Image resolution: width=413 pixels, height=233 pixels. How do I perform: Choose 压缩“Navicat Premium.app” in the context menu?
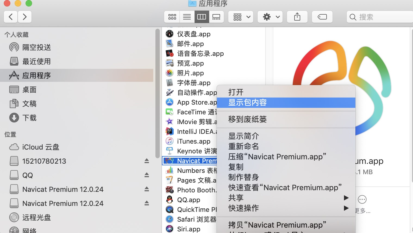[286, 157]
